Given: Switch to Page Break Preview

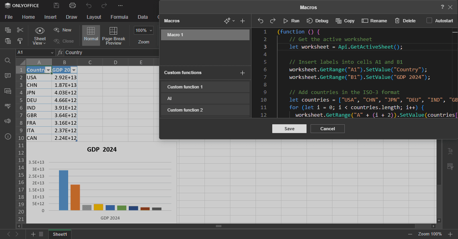Looking at the screenshot, I should [x=113, y=35].
